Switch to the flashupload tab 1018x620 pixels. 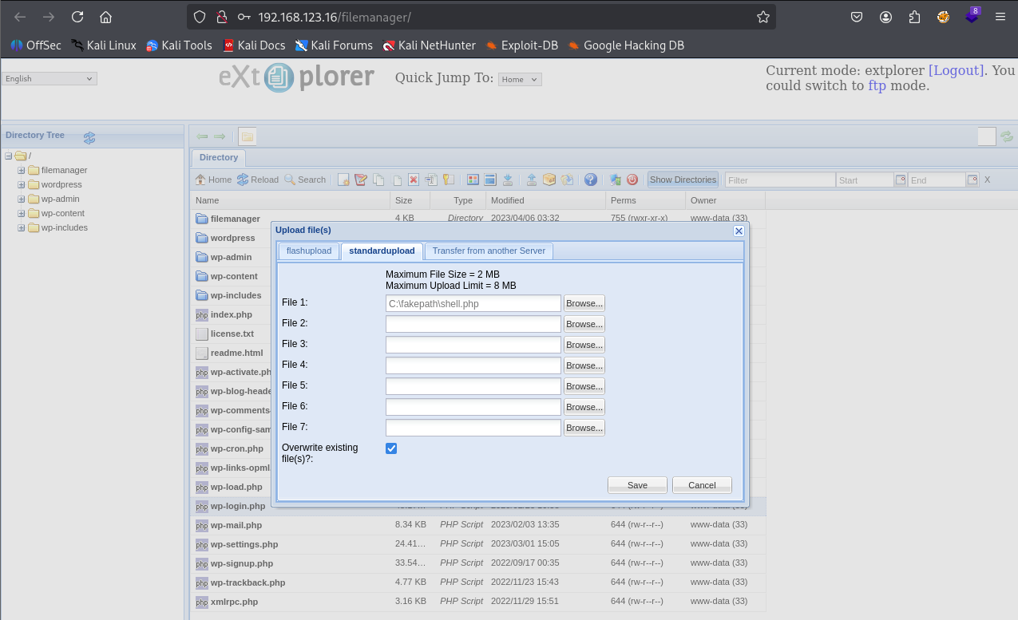point(309,251)
